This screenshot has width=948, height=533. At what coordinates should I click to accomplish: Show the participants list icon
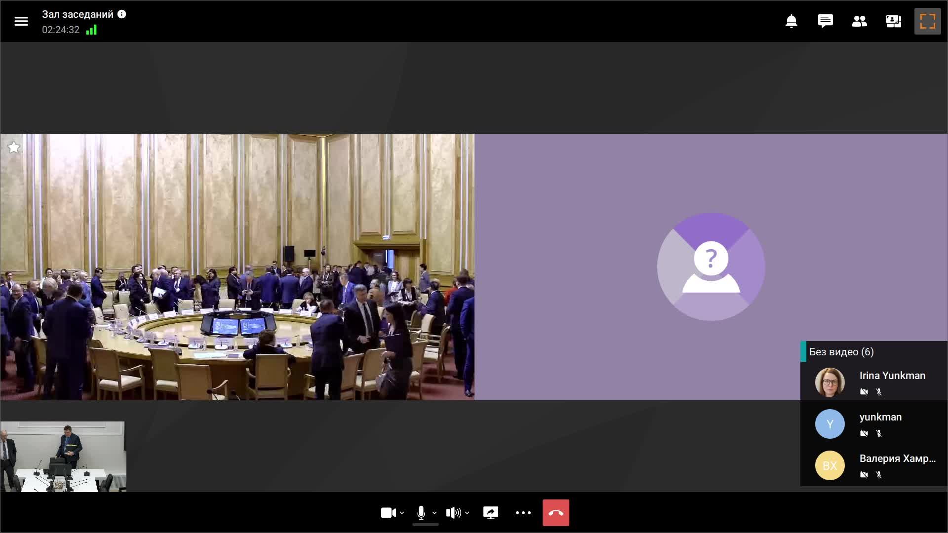click(859, 21)
